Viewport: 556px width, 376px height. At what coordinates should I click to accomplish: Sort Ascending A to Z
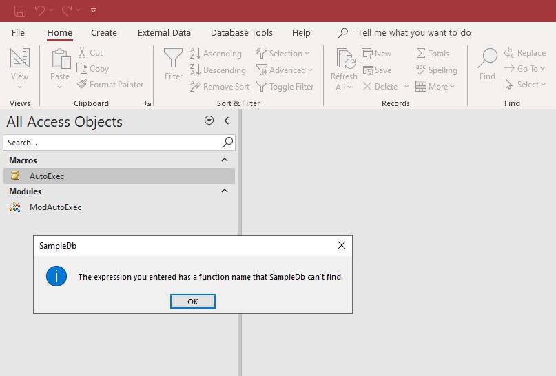point(216,54)
